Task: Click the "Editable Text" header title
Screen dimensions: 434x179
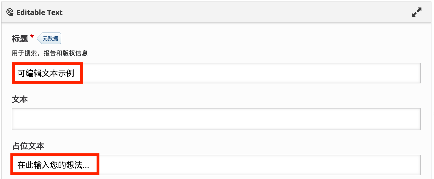Action: tap(39, 12)
